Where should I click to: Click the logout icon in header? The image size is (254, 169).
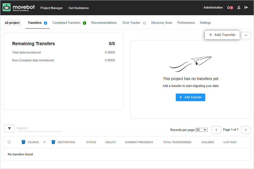click(x=246, y=8)
